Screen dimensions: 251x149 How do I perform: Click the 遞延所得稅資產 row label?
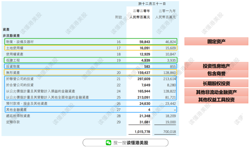18,116
